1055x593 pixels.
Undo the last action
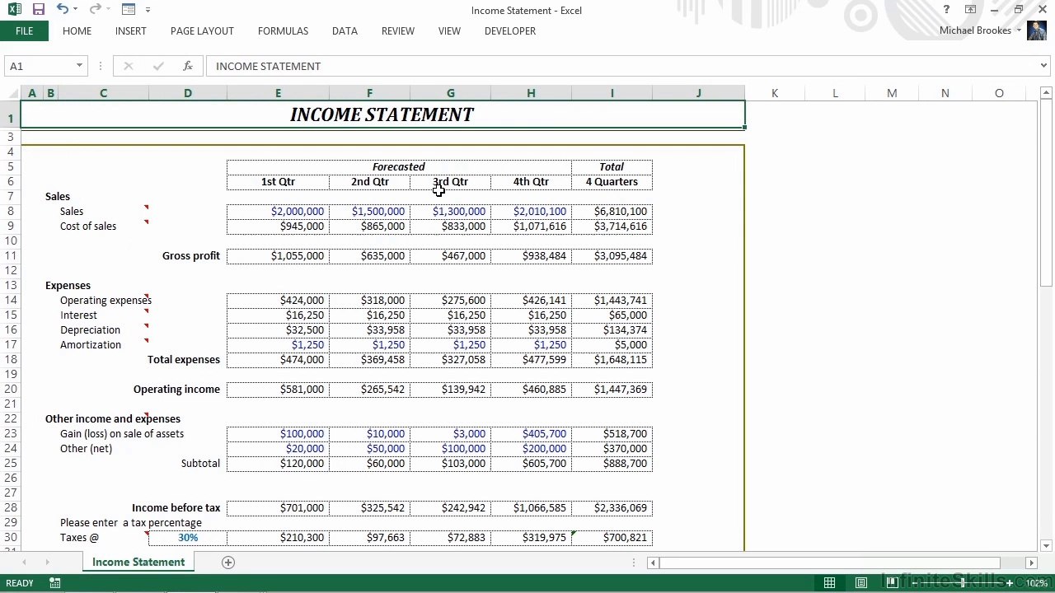[x=63, y=10]
